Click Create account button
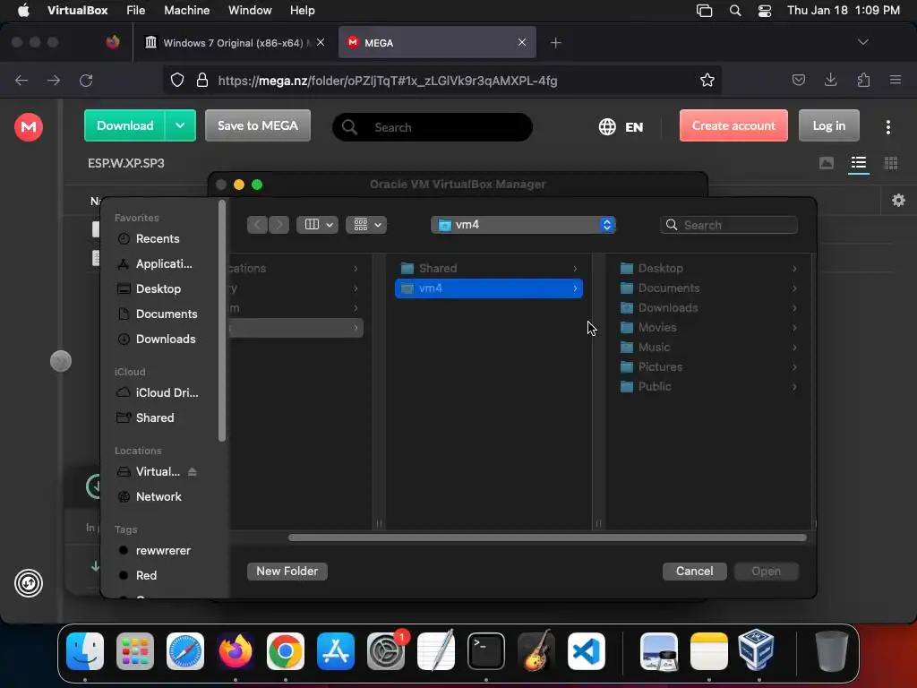 click(x=733, y=125)
